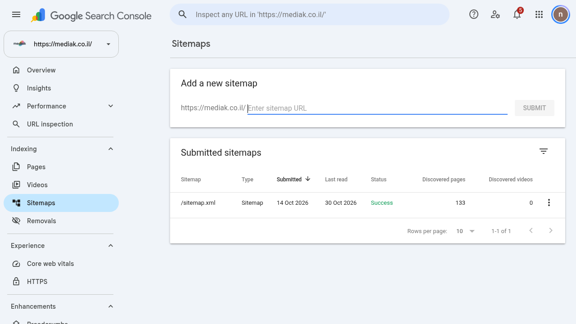Open the Removals page
The width and height of the screenshot is (576, 324).
point(61,221)
